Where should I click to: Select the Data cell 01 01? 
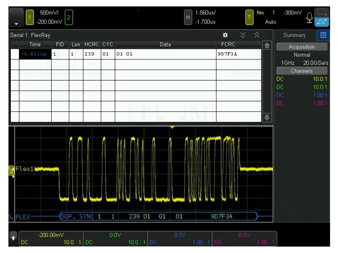(165, 54)
